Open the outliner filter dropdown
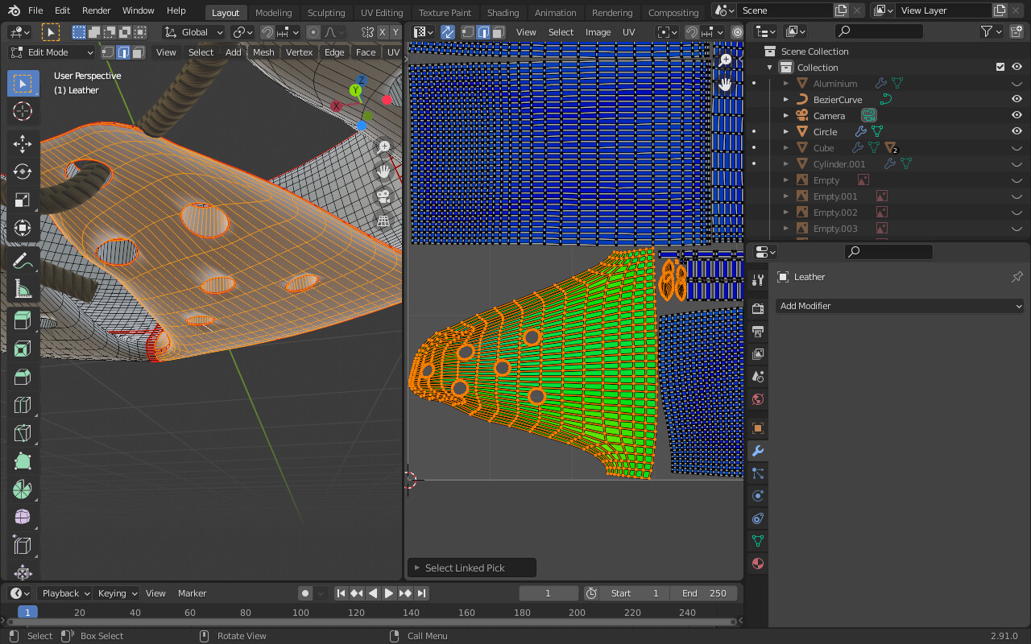 click(x=992, y=31)
